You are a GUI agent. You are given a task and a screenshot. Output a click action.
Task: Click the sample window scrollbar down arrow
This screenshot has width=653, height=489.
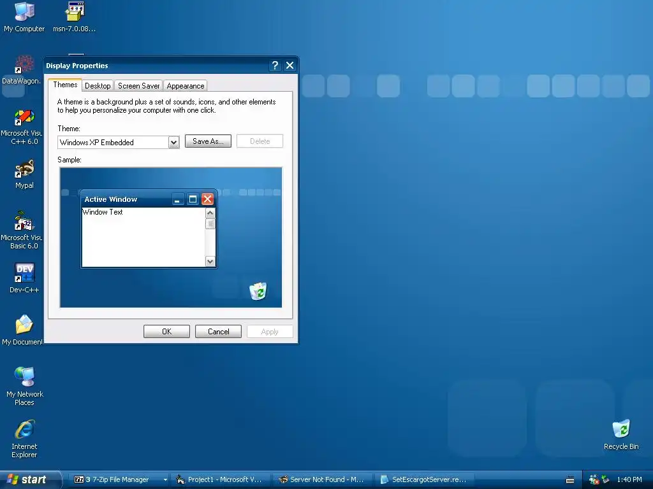(210, 262)
